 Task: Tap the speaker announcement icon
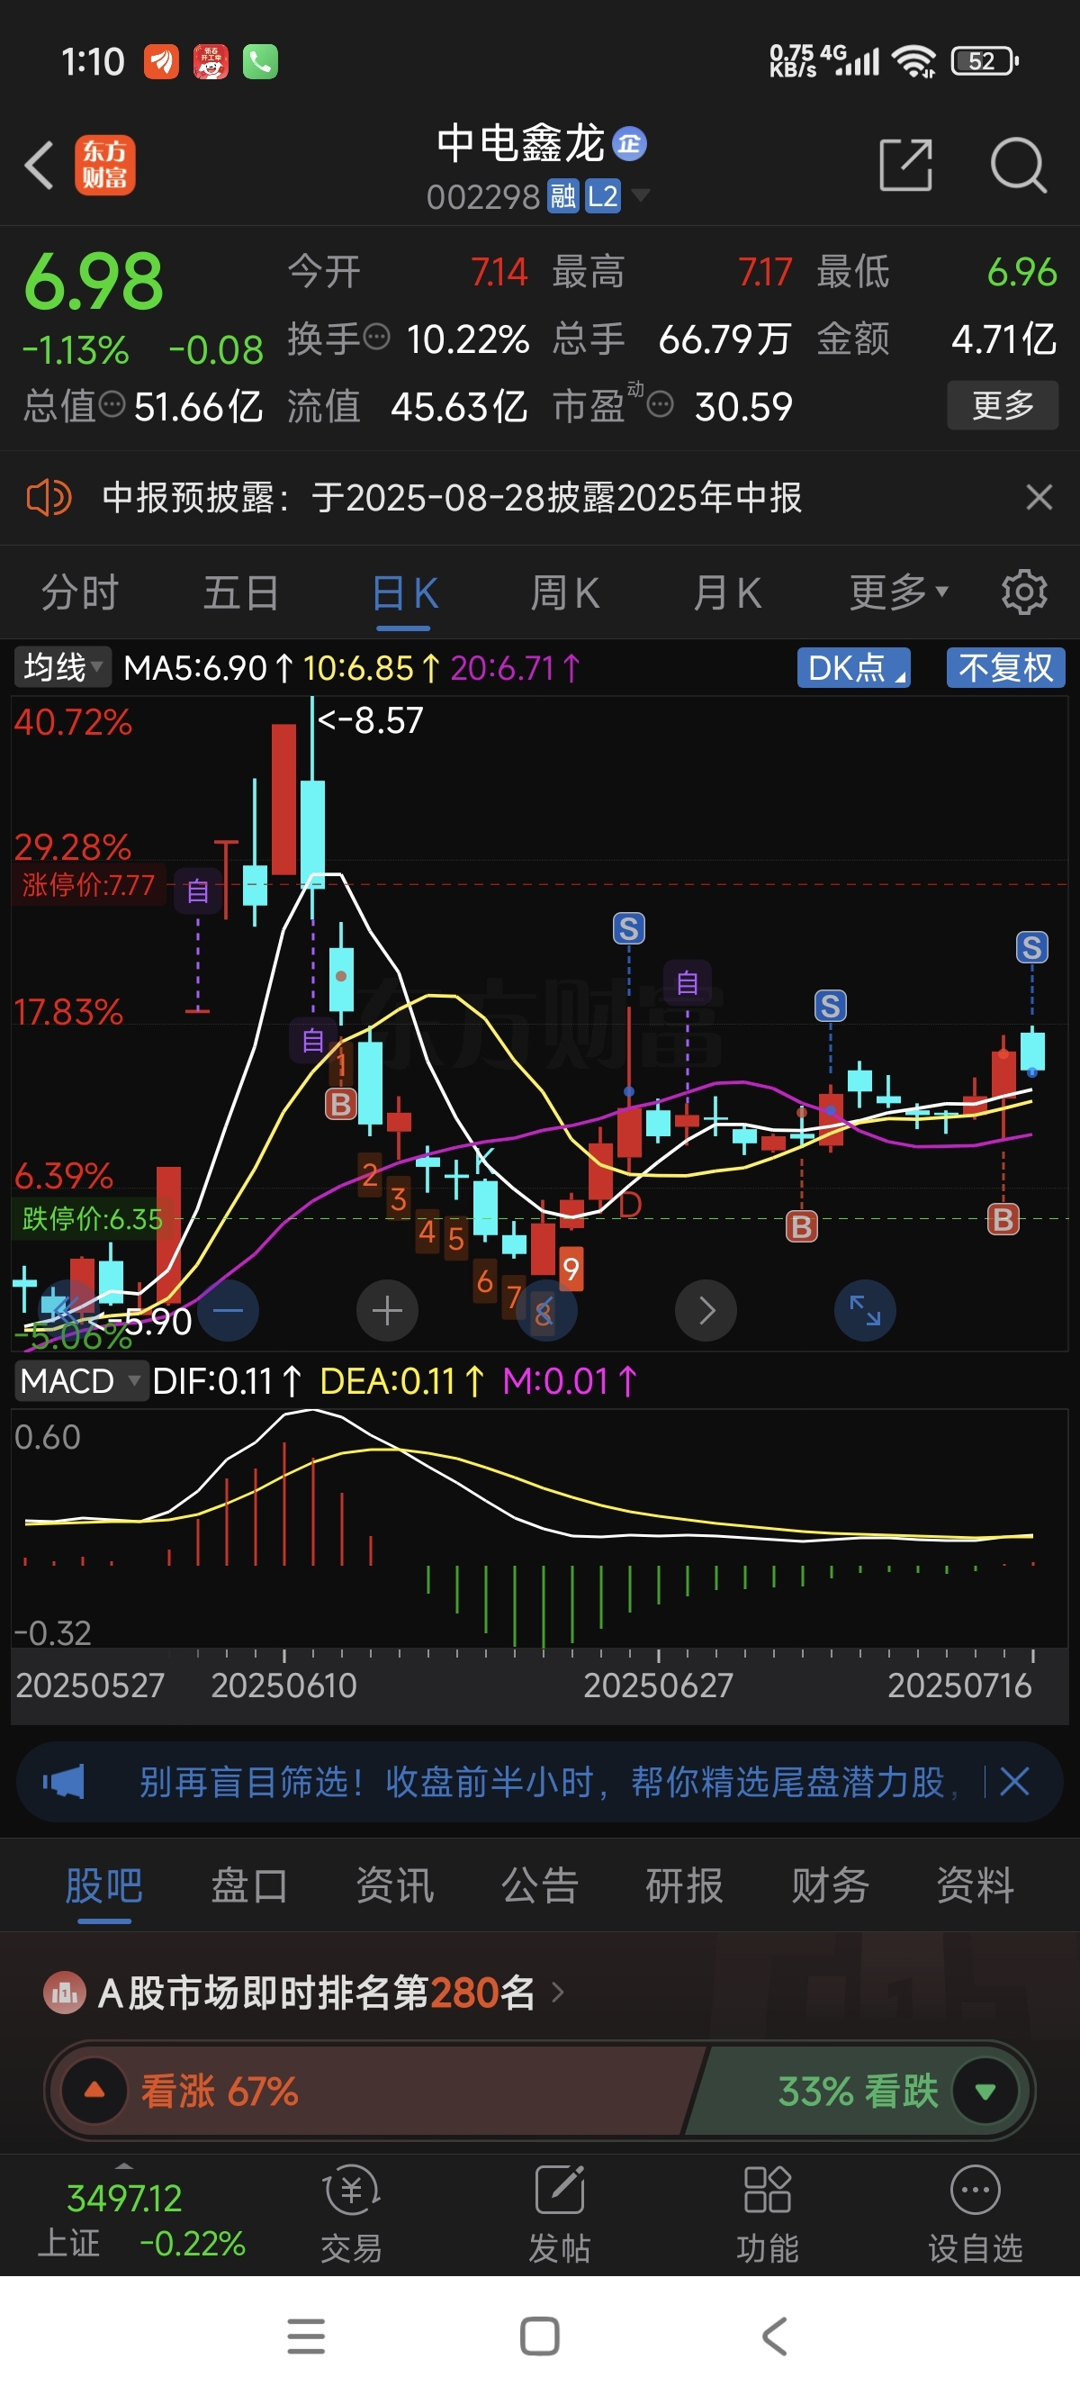(49, 497)
